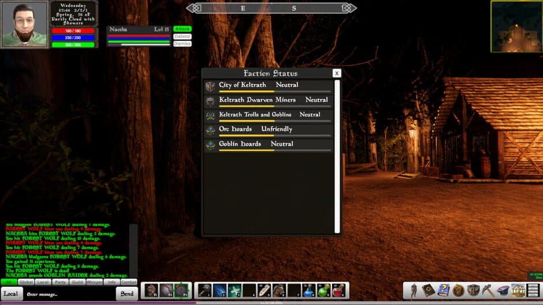Viewport: 543px width, 305px height.
Task: Open the pickaxe gathering icon
Action: point(488,291)
